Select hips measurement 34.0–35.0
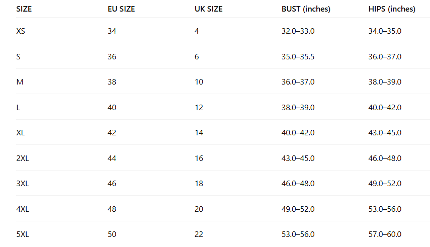The width and height of the screenshot is (430, 247). (385, 31)
